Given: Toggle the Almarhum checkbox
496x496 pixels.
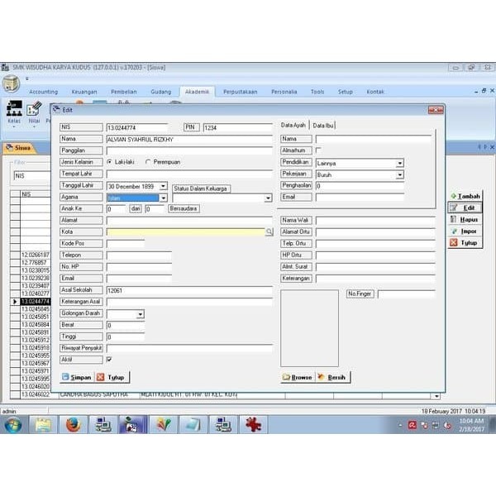Looking at the screenshot, I should pos(318,150).
